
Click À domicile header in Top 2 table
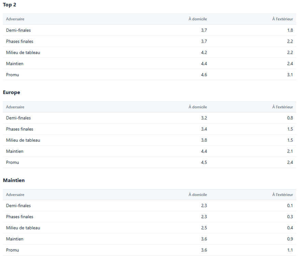[x=198, y=19]
